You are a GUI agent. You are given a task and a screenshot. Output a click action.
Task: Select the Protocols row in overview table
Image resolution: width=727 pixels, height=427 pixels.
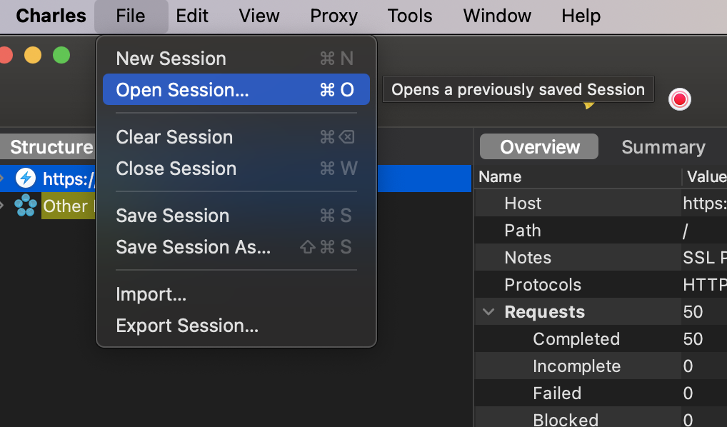tap(543, 285)
